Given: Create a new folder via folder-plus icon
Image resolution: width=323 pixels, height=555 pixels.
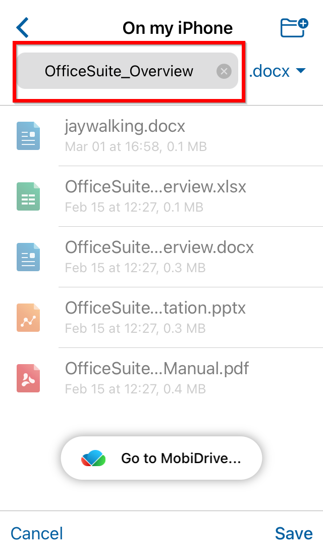Looking at the screenshot, I should (x=294, y=27).
